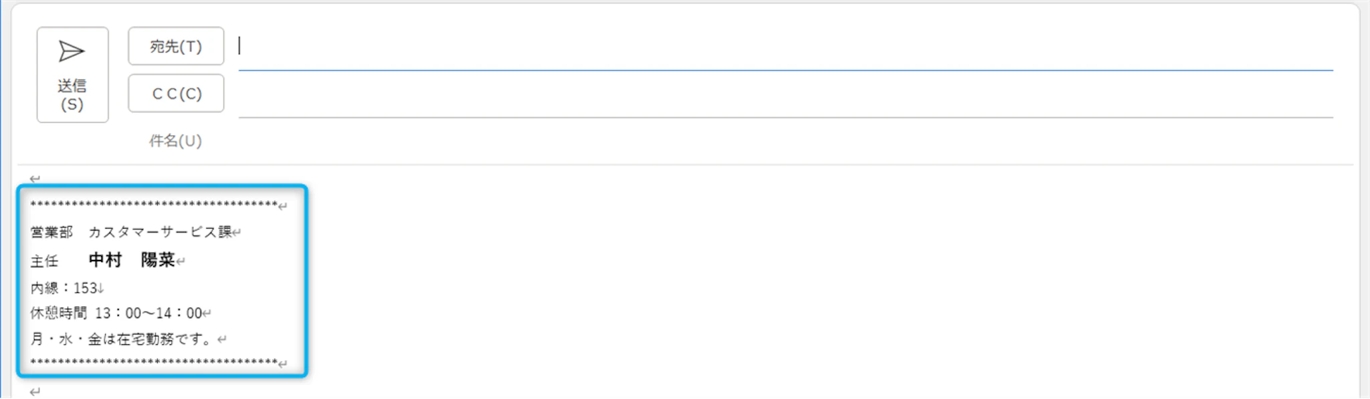Image resolution: width=1370 pixels, height=399 pixels.
Task: Click the 主任 title text
Action: pyautogui.click(x=45, y=261)
